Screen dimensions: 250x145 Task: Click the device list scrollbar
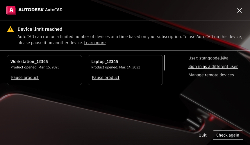(165, 63)
